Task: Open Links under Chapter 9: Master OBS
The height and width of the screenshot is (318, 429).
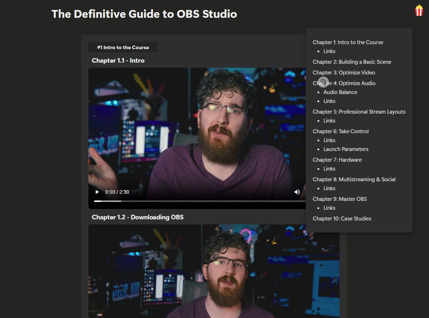Action: click(329, 208)
